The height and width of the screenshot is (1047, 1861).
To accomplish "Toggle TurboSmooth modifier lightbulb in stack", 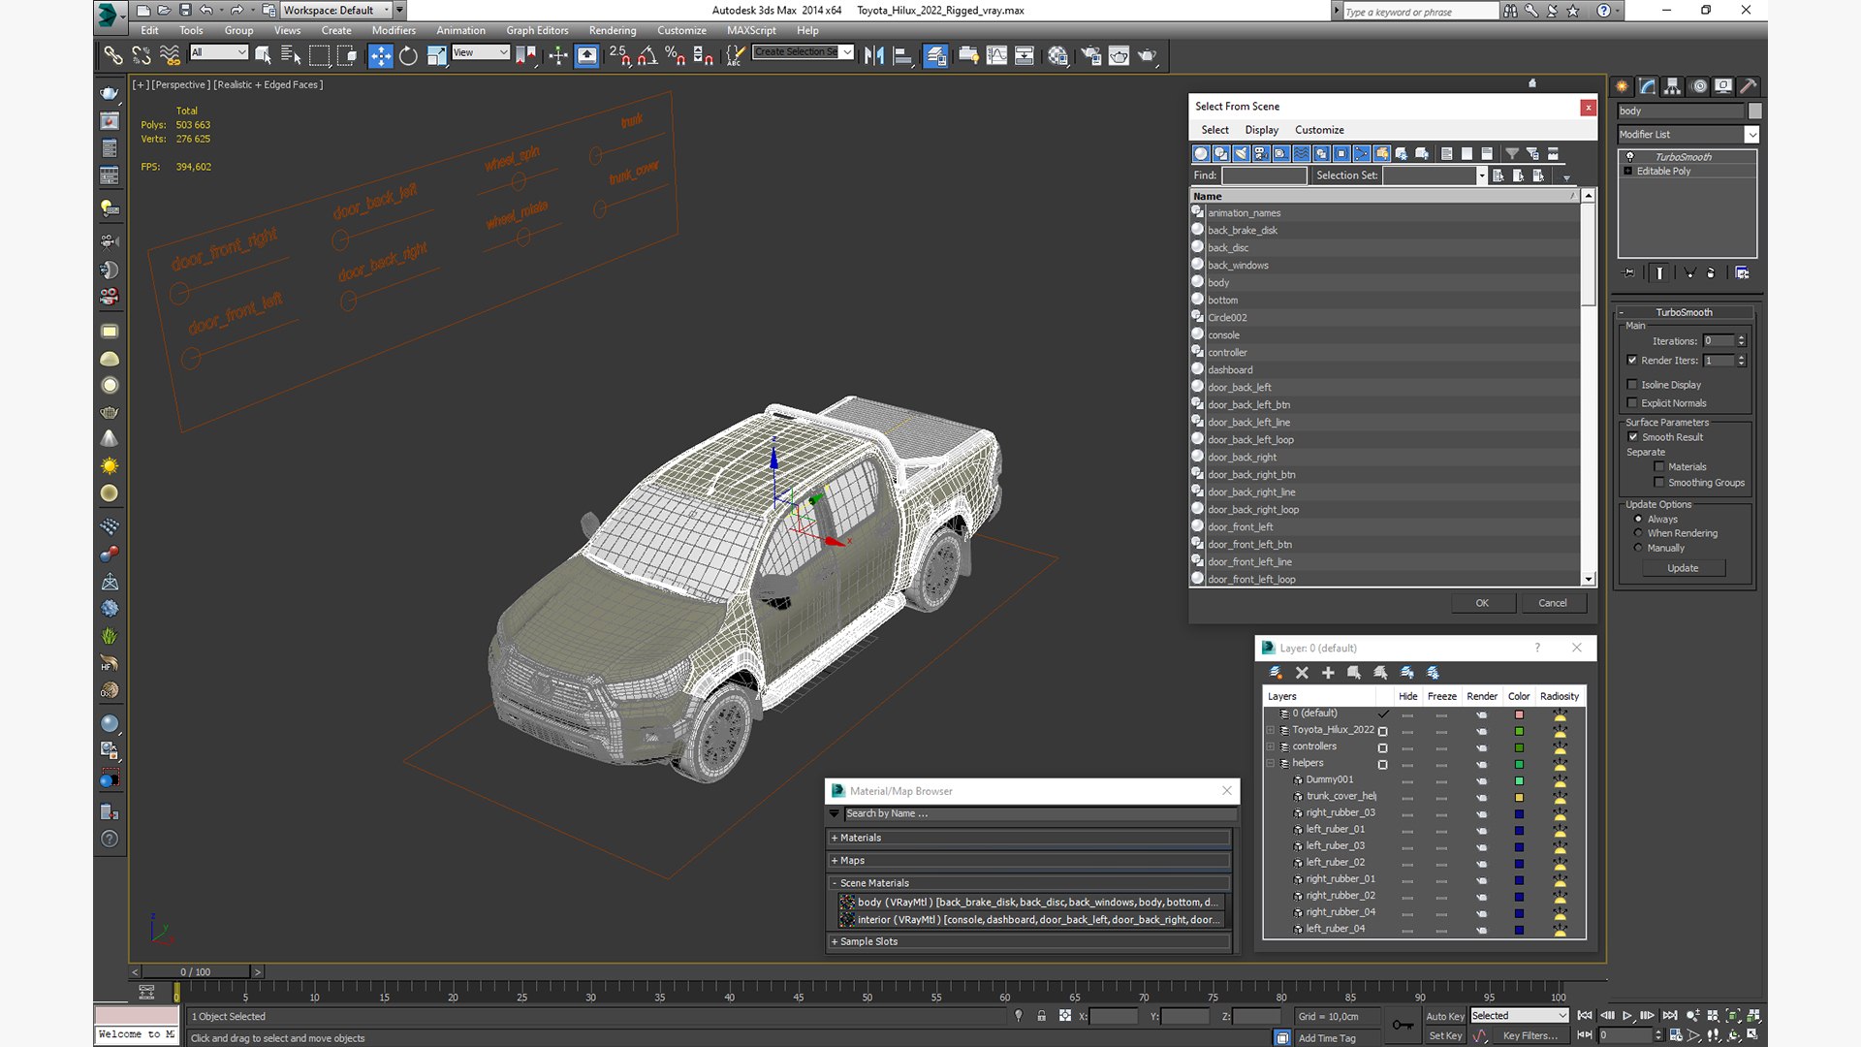I will 1629,156.
